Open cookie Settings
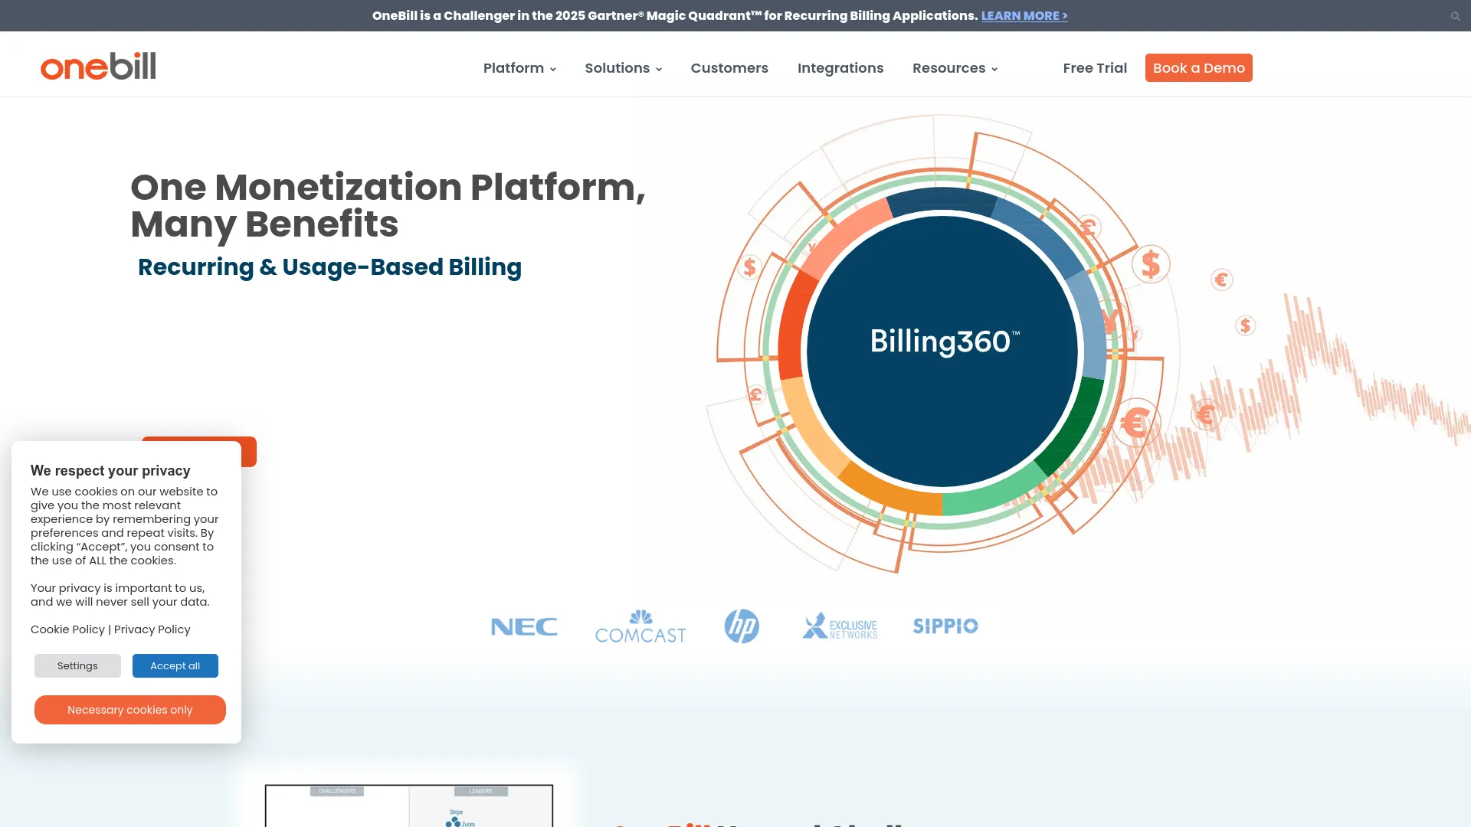 pos(77,666)
